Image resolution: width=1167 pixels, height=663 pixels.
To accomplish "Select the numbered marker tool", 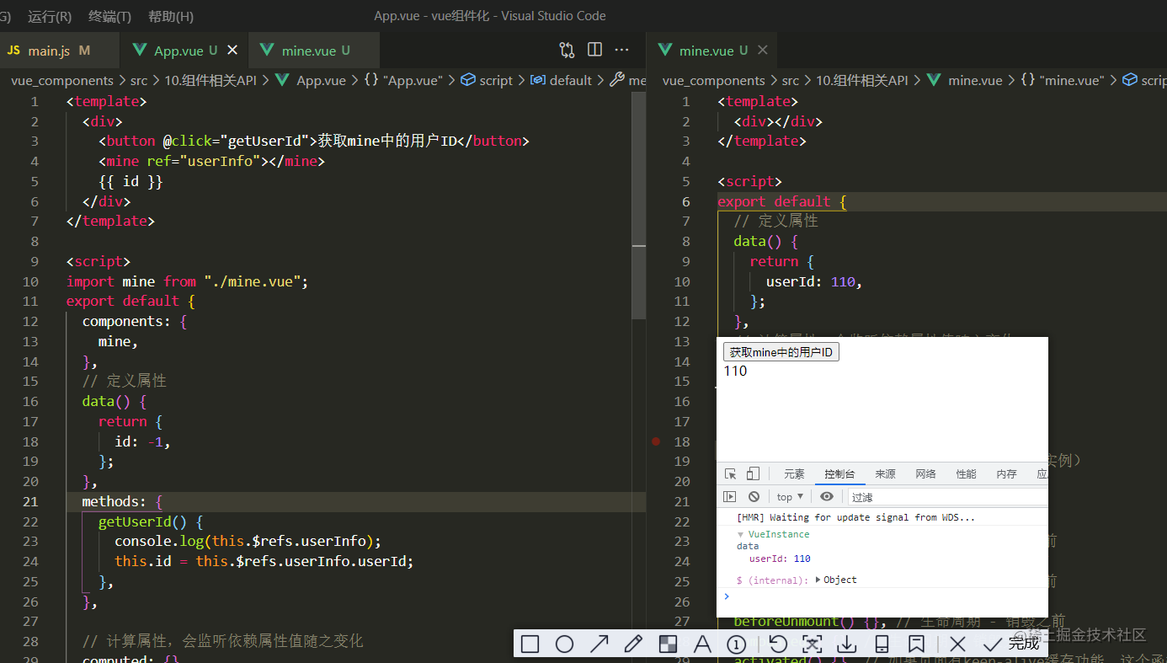I will (736, 644).
